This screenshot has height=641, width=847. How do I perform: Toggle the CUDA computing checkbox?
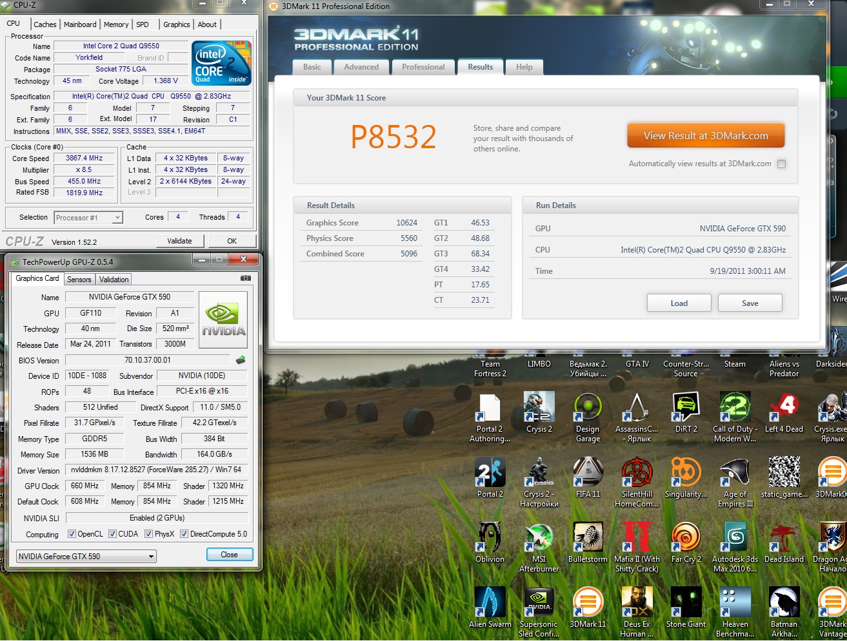(113, 534)
